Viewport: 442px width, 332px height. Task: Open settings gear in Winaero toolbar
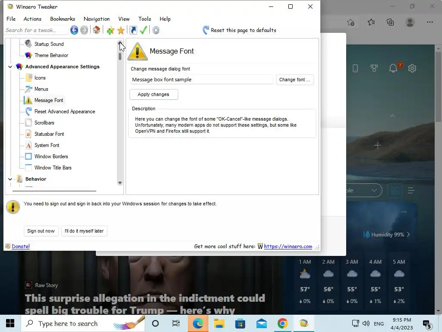156,30
